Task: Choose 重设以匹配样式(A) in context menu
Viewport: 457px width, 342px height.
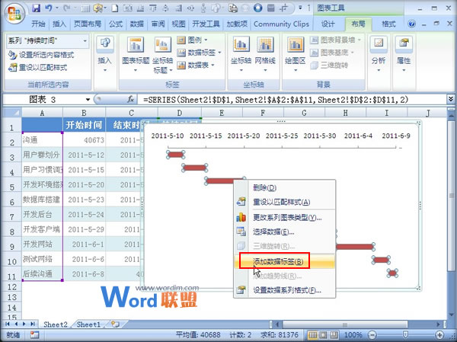Action: pyautogui.click(x=285, y=202)
